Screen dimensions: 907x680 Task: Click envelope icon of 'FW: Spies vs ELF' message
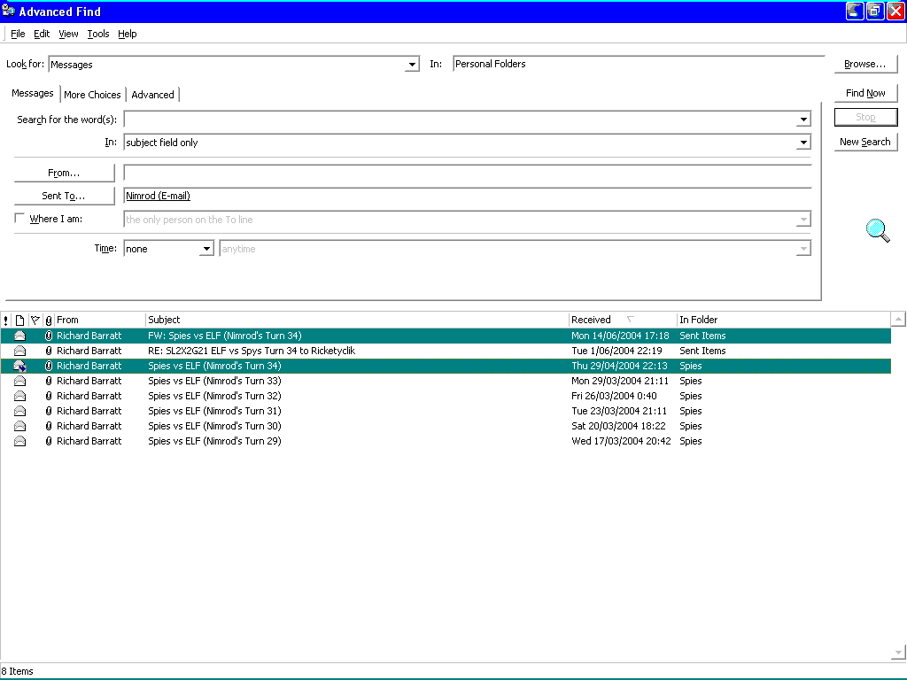[19, 336]
